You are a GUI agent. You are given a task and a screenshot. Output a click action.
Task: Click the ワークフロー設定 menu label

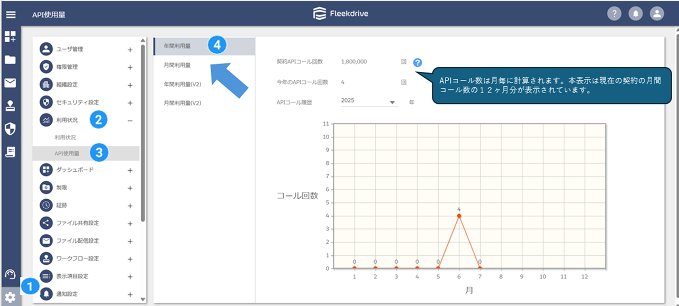(78, 258)
